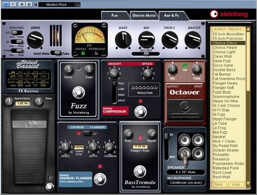Click presets list down arrow
Screen dimensions: 257x195
click(x=248, y=183)
